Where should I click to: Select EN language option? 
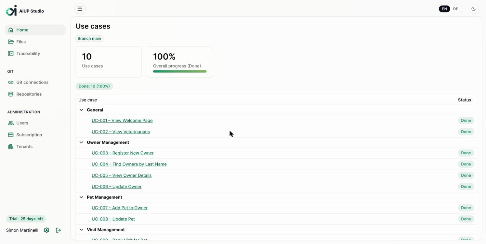[x=444, y=9]
